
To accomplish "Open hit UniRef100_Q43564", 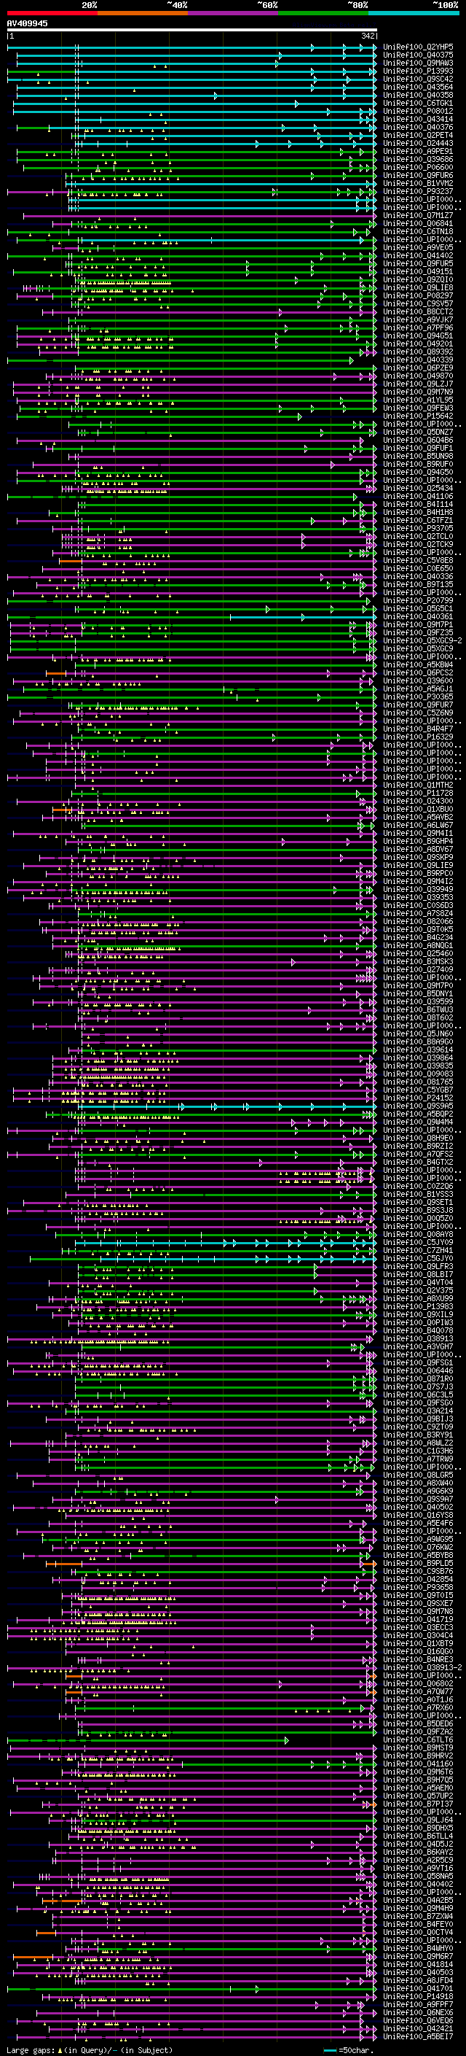I will point(418,88).
